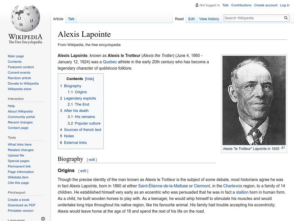Click edit next to the Biography heading
The image size is (294, 221).
[91, 159]
